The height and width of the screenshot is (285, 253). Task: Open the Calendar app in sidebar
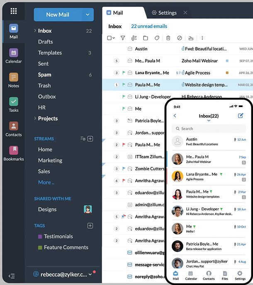pos(13,56)
